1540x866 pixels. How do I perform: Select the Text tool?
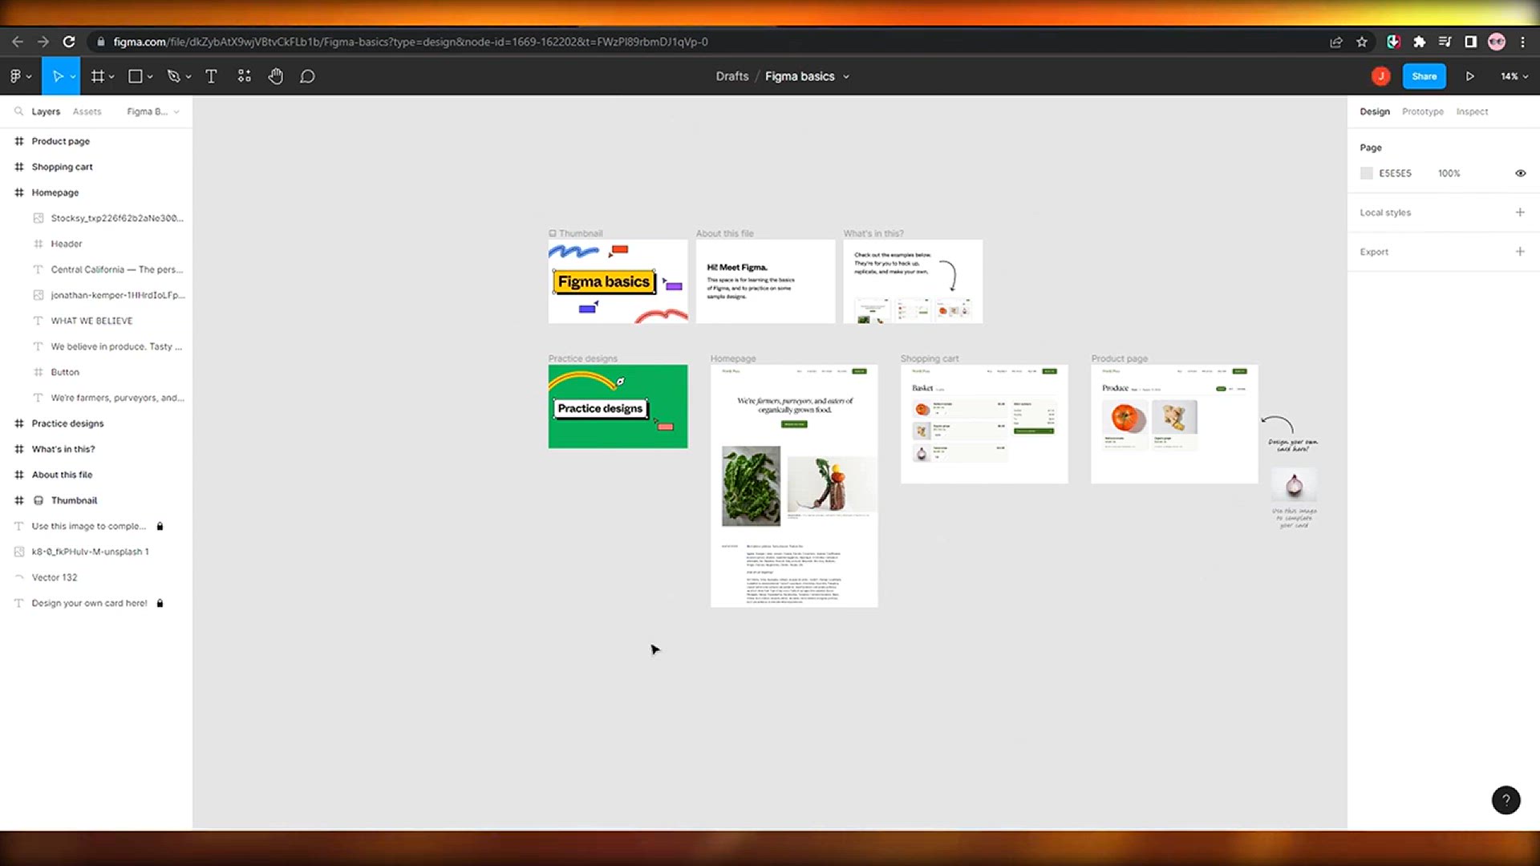[x=211, y=76]
